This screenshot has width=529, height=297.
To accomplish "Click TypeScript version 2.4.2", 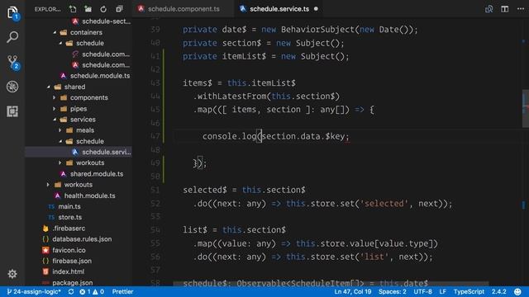I will pos(498,291).
